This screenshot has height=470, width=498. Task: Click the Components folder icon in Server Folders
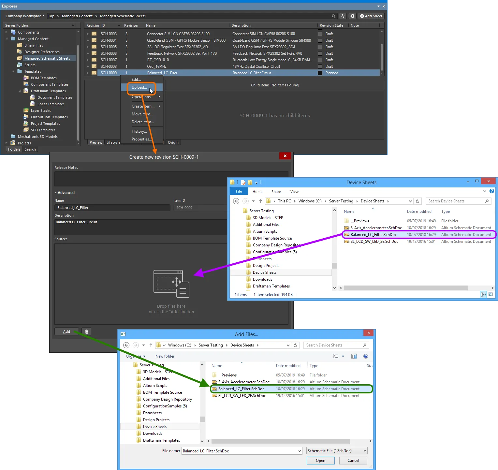coord(13,32)
